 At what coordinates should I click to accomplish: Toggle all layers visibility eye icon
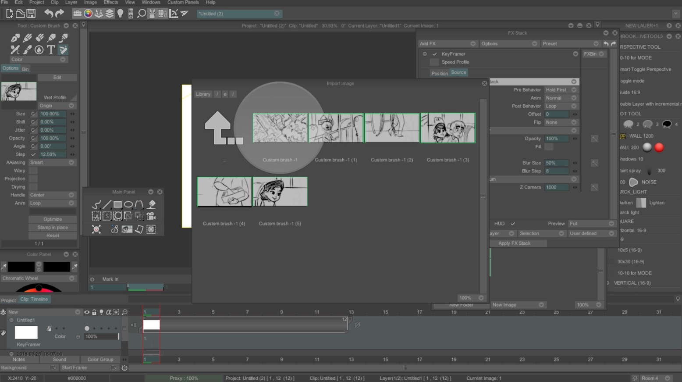pos(87,312)
